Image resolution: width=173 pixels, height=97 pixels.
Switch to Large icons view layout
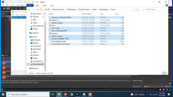pos(166,73)
